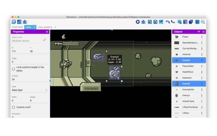
Task: Open the layers editor icon
Action: click(x=191, y=22)
